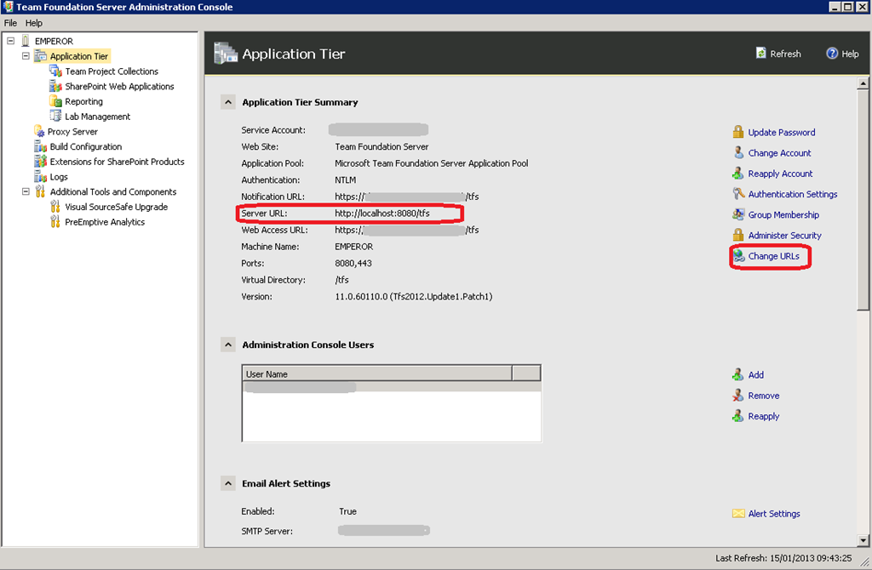Click the Change Account user icon

(x=738, y=152)
